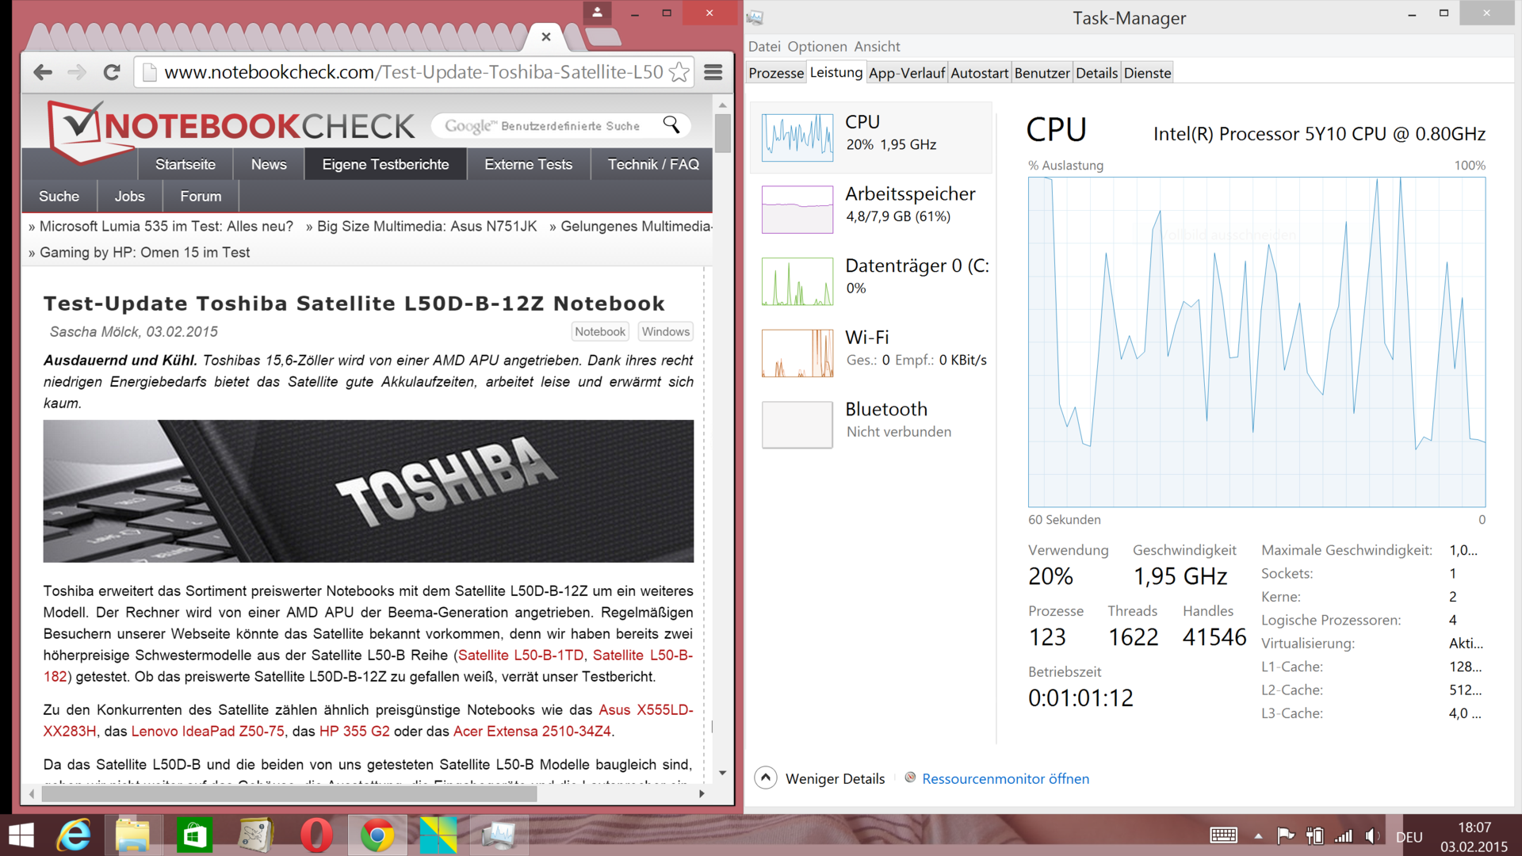Open Ressourcenmonitor öffnen link
1522x856 pixels.
pos(1005,778)
